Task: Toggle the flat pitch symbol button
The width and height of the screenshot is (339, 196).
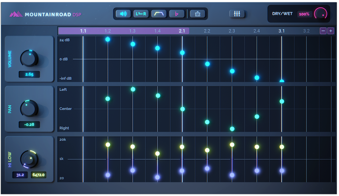Action: [177, 14]
